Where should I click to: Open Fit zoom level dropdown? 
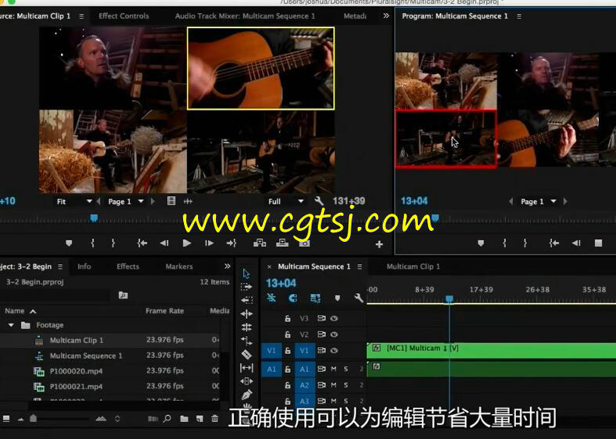74,201
